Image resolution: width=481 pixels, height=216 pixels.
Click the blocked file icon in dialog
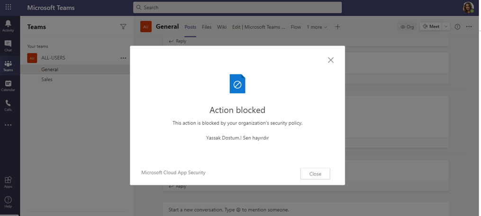(237, 84)
